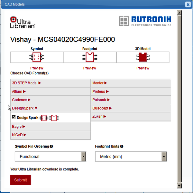Screen dimensions: 193x193
Task: Click the 3D Model preview thumbnail icon
Action: pos(143,57)
